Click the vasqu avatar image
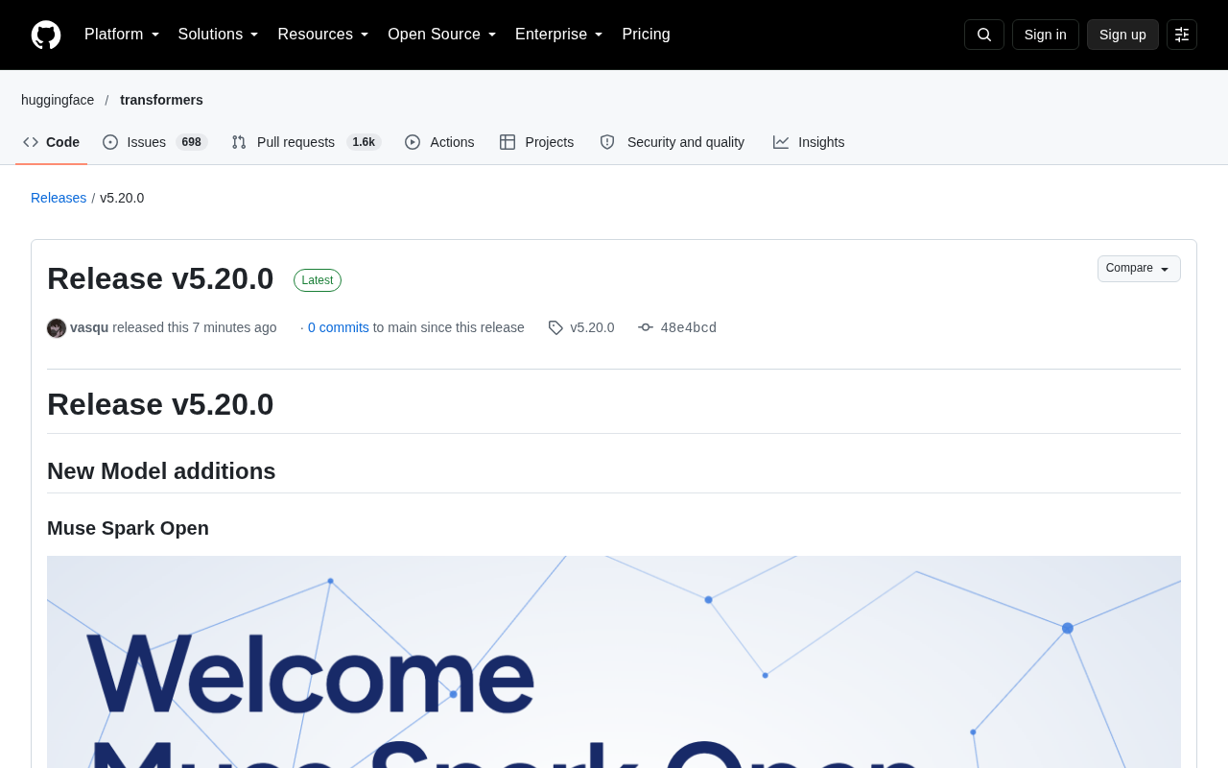1228x768 pixels. click(x=57, y=328)
